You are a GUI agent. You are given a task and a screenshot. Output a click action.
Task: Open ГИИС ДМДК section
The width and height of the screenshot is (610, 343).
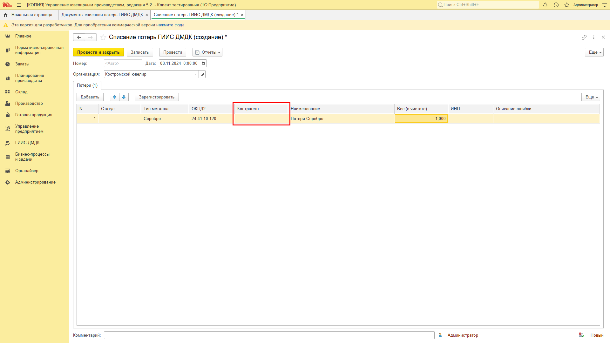coord(34,143)
